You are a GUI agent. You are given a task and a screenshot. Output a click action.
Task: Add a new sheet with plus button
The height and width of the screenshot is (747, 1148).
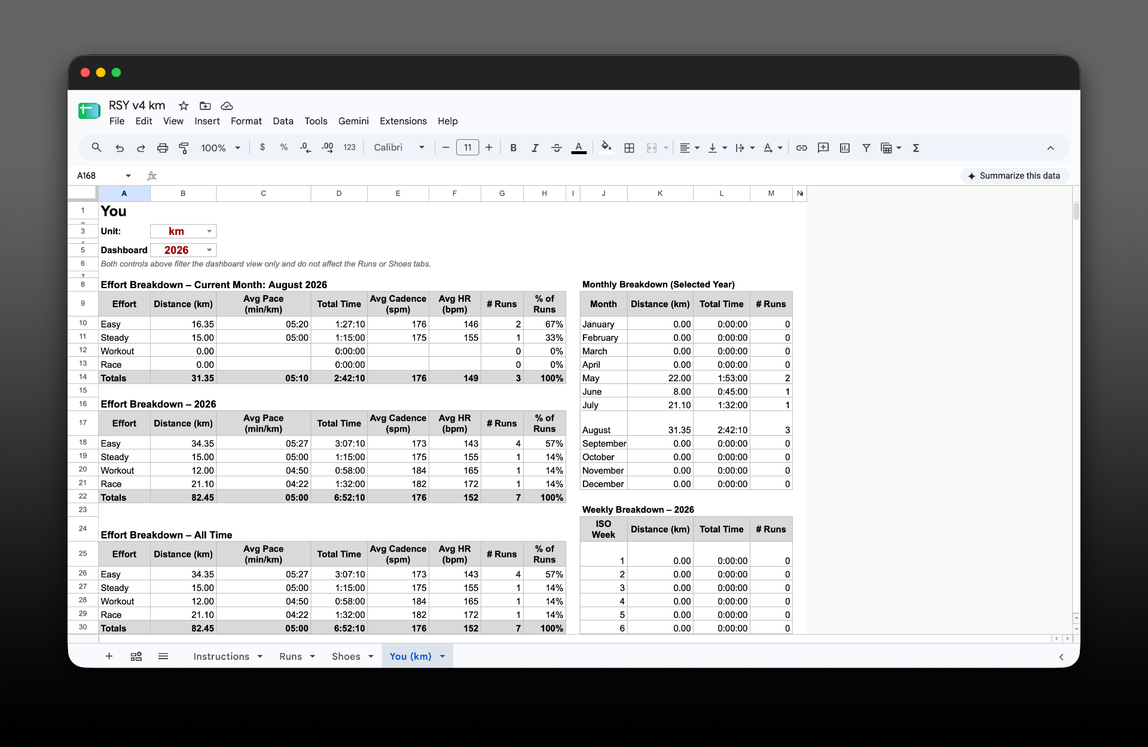pos(109,656)
